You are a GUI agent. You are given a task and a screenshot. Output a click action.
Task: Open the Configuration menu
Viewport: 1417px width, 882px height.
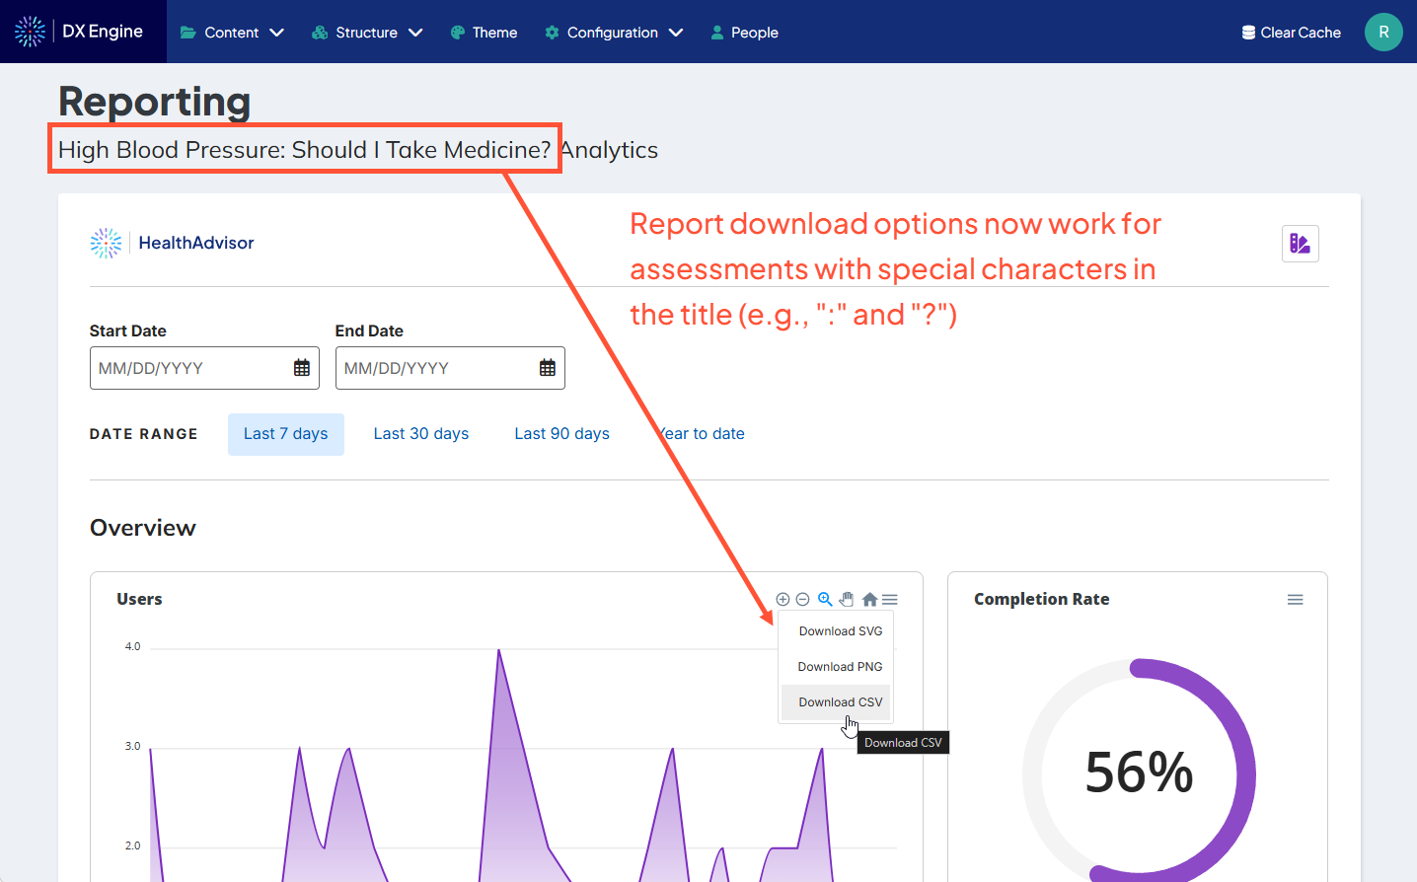coord(614,33)
